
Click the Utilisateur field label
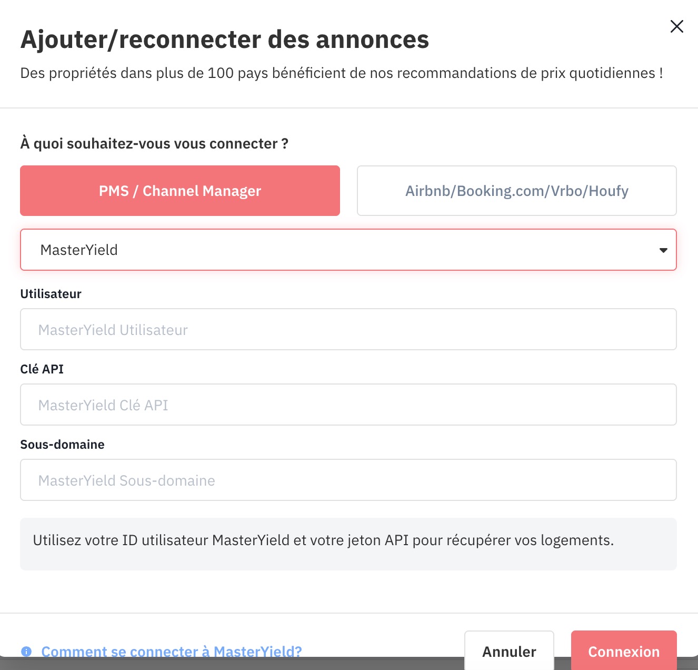tap(51, 294)
